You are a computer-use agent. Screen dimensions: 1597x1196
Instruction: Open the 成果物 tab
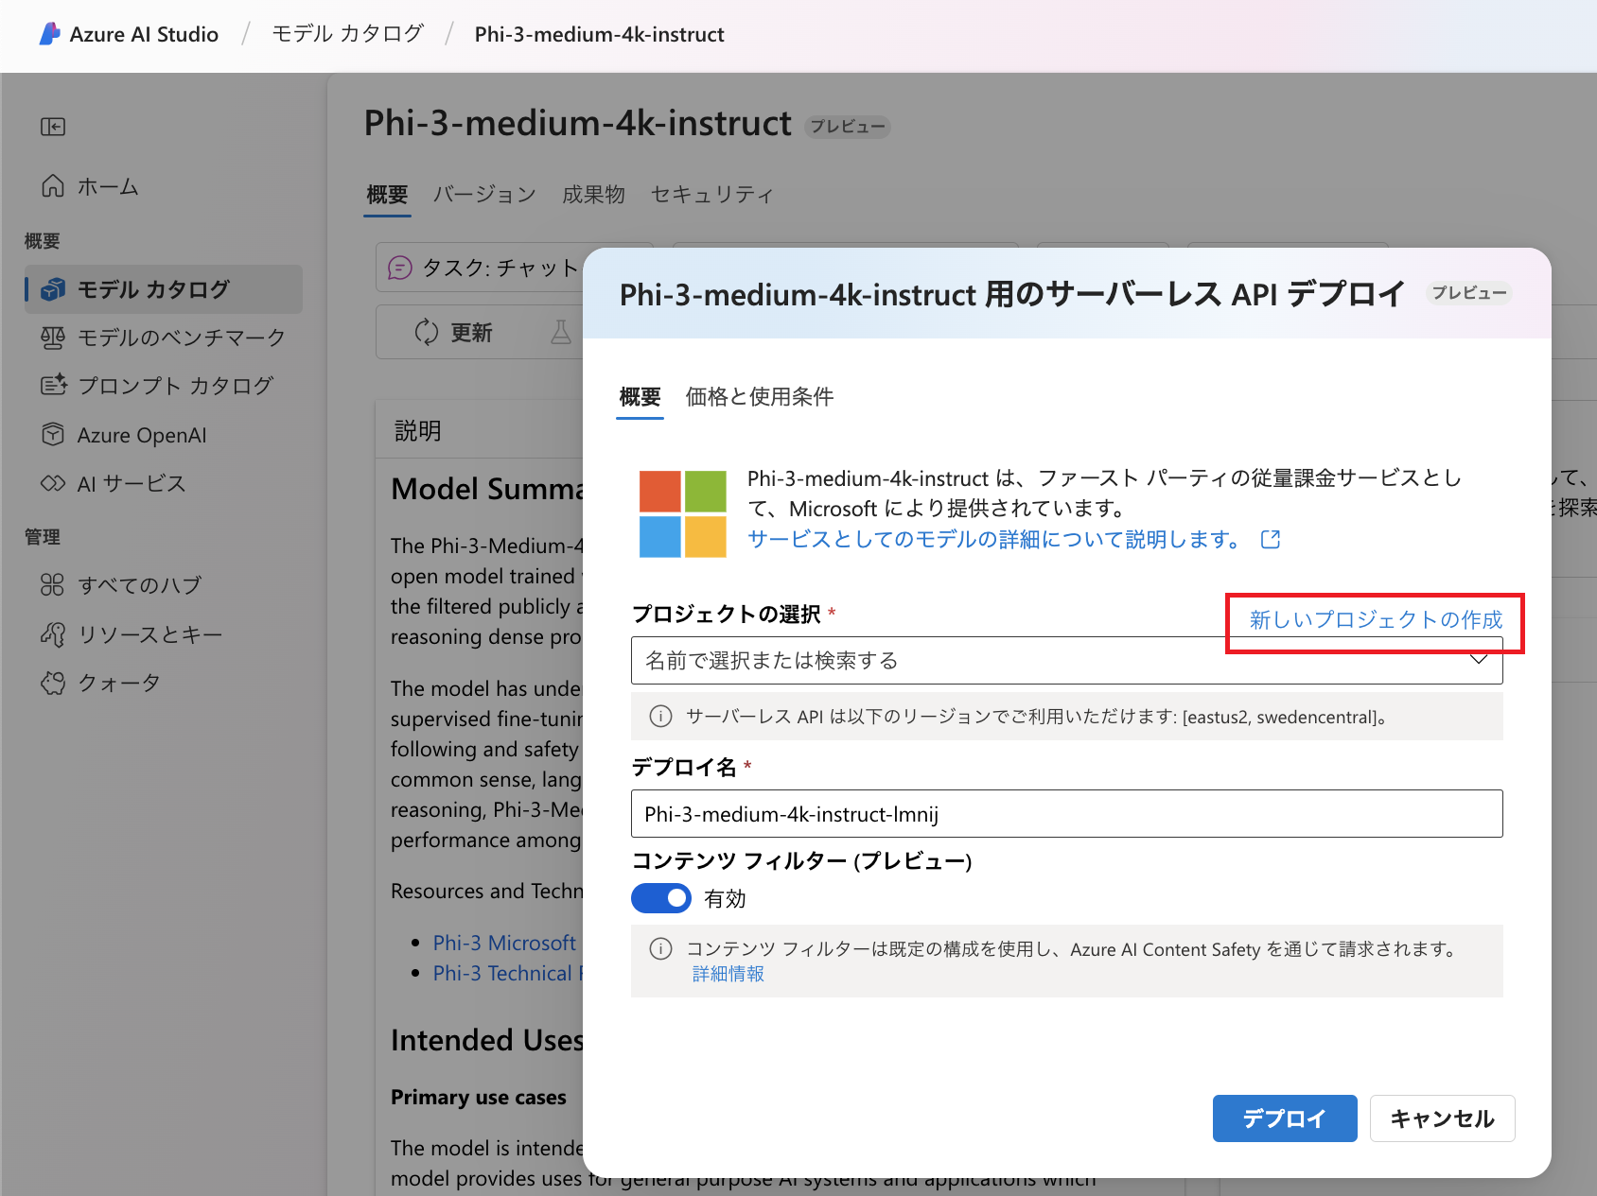pos(594,195)
